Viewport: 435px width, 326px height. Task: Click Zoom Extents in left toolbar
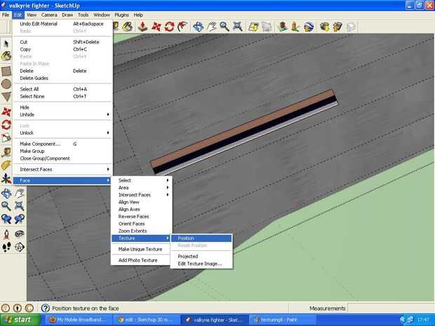coord(20,206)
